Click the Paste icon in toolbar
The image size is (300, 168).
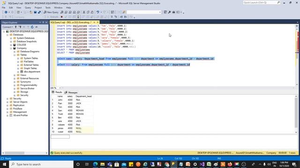pyautogui.click(x=92, y=12)
